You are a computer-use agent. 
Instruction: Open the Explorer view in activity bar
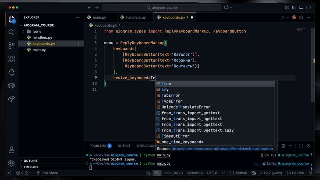tap(12, 19)
